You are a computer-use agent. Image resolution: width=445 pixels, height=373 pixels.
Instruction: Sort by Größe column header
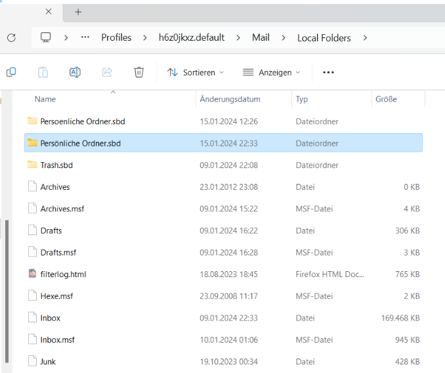[x=386, y=99]
